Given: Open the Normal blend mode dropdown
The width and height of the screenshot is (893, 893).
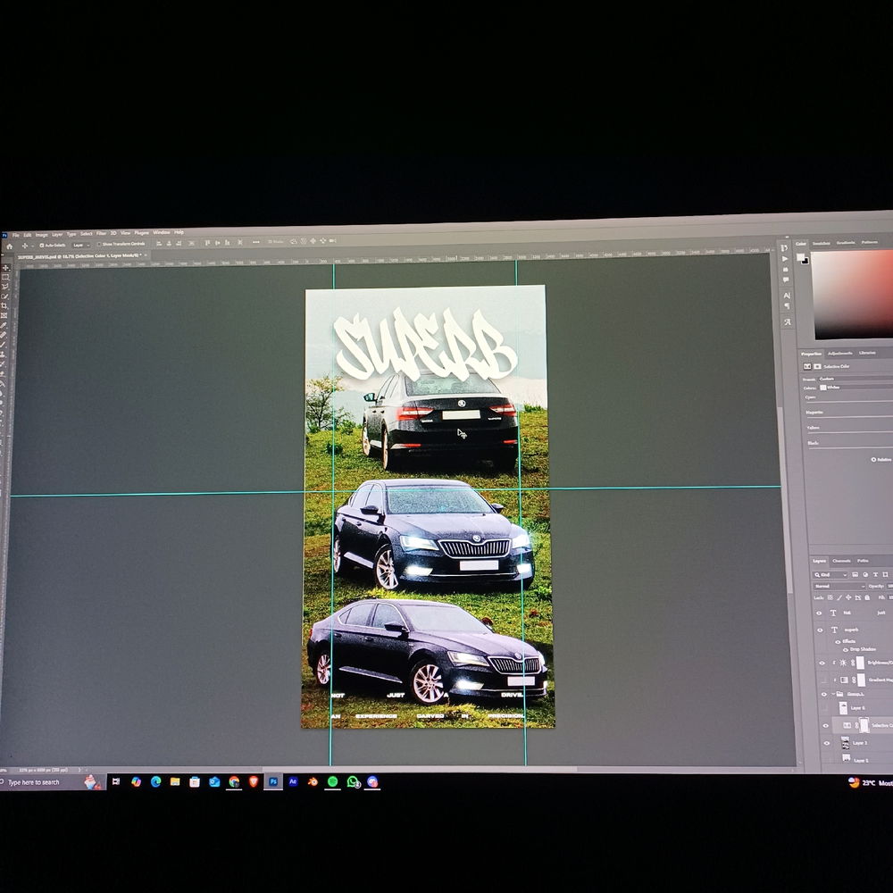Looking at the screenshot, I should [x=839, y=586].
